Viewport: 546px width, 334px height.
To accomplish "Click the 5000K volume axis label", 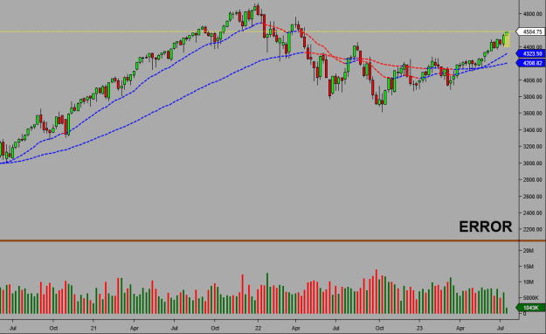I will (530, 298).
